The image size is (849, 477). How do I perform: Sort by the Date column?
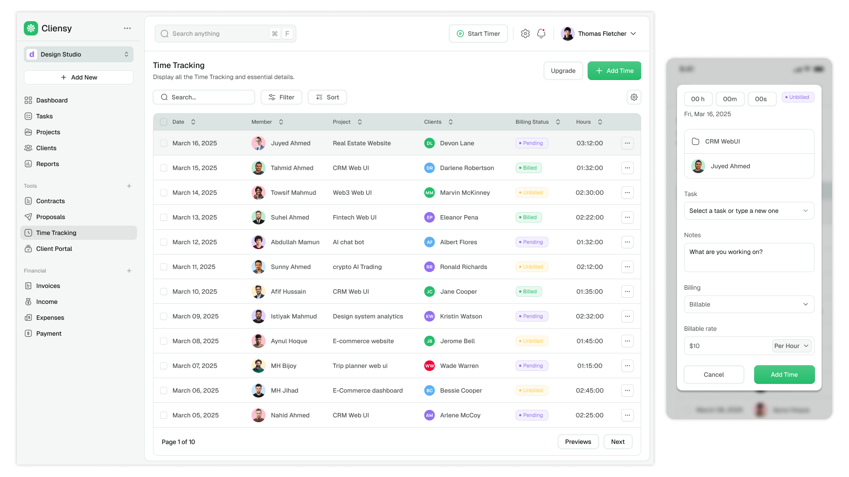pos(193,122)
